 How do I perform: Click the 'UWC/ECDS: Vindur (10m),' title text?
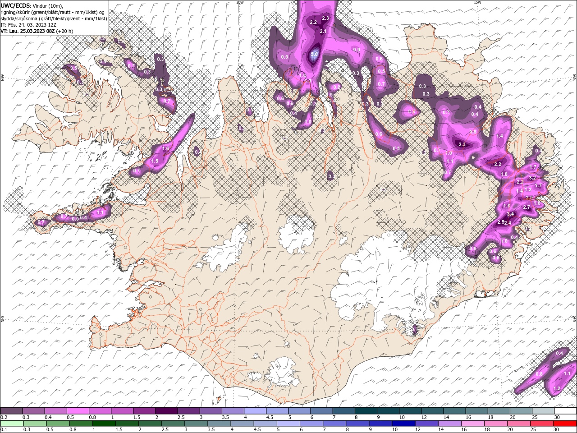[32, 5]
